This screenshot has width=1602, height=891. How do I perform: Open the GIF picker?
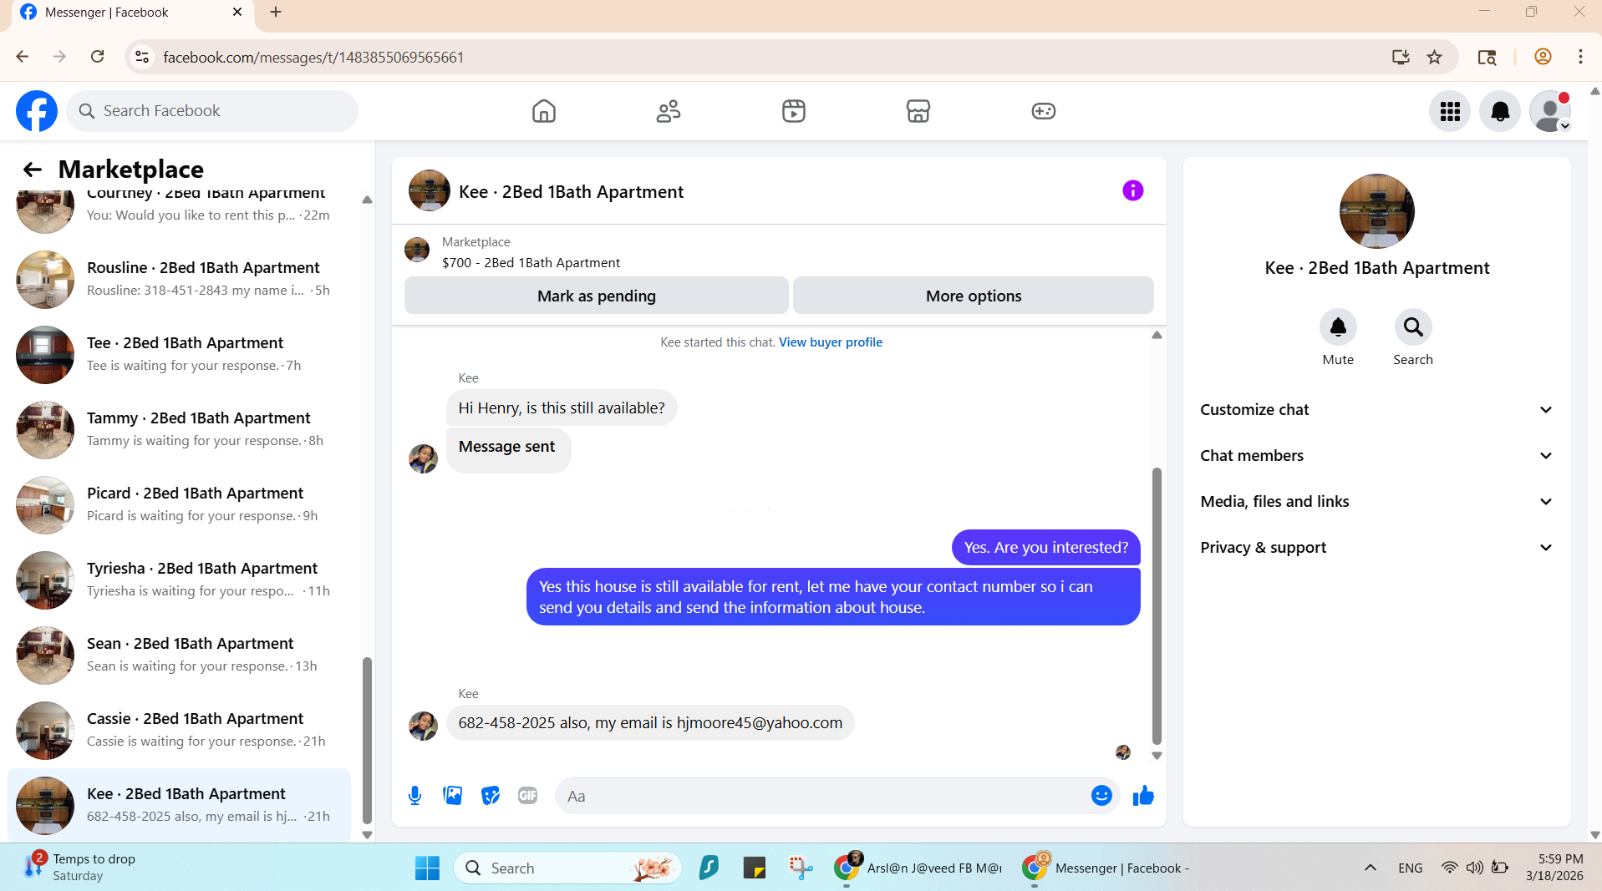click(x=527, y=796)
